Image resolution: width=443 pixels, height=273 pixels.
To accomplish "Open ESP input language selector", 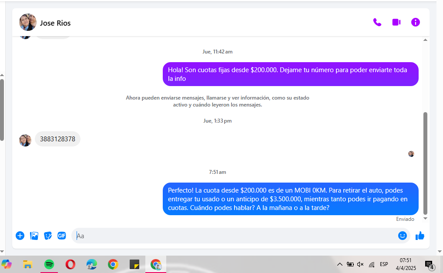I will coord(384,264).
